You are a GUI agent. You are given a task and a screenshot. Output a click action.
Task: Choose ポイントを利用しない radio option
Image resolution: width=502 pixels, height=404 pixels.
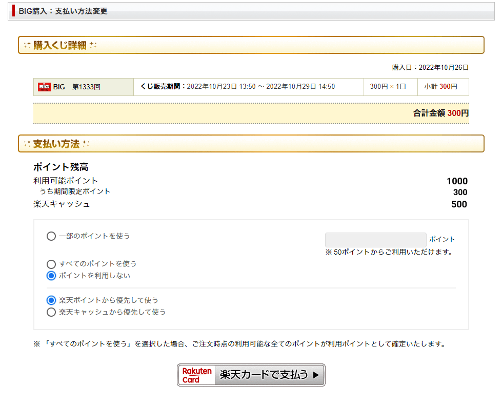pos(51,276)
